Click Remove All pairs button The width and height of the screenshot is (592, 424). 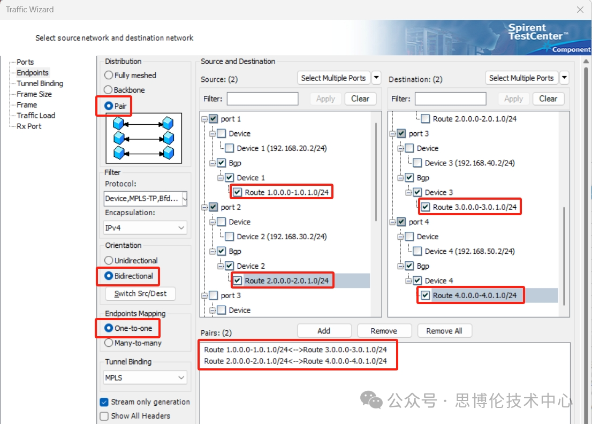444,331
